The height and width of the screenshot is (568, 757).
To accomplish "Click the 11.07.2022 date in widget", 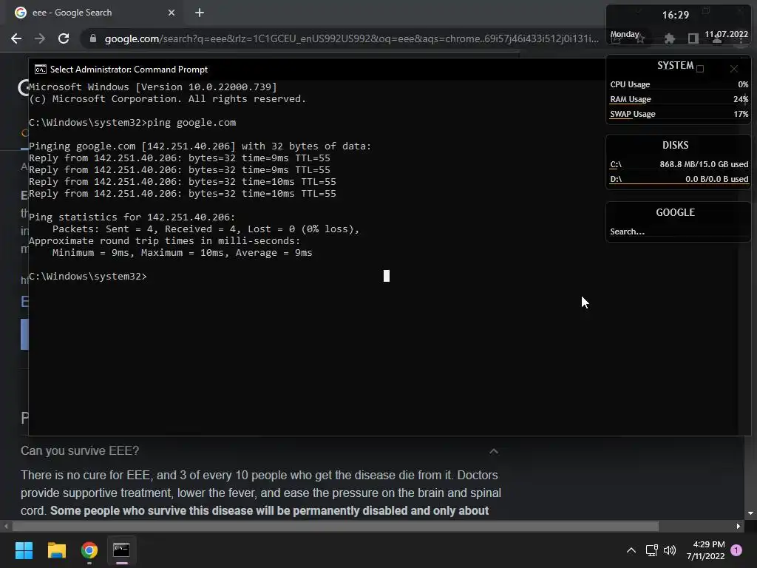I will 726,34.
